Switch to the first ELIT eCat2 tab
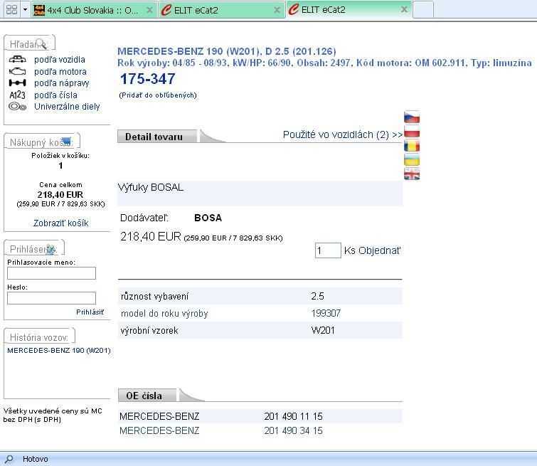This screenshot has height=466, width=537. (x=221, y=10)
